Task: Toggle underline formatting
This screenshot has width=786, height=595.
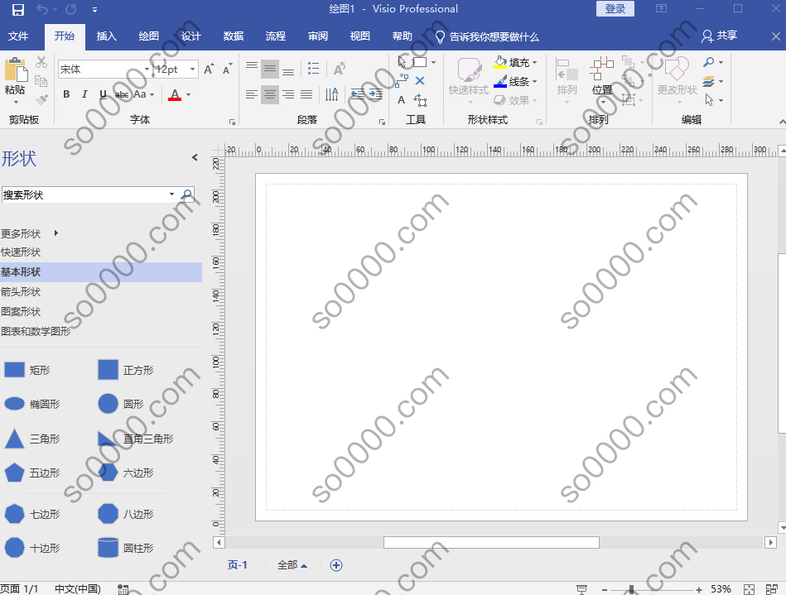Action: tap(103, 94)
